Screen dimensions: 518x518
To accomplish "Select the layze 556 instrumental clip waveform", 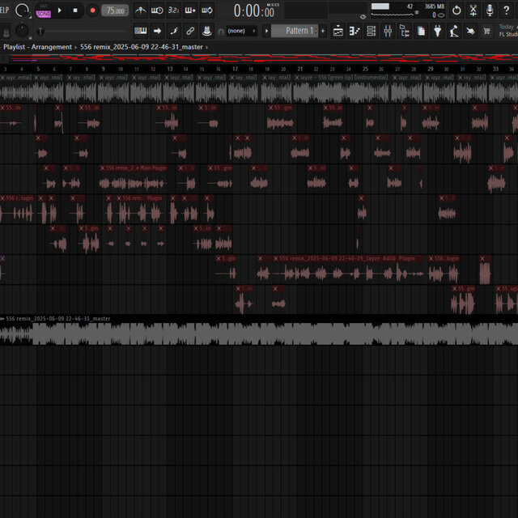I will point(340,92).
